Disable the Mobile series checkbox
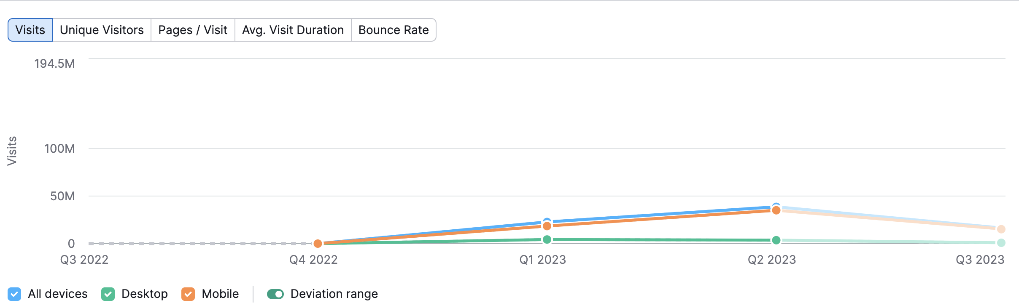The image size is (1019, 308). [x=188, y=294]
